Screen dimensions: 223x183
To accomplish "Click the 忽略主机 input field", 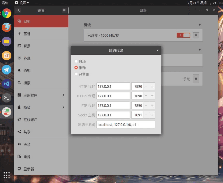I will point(126,124).
